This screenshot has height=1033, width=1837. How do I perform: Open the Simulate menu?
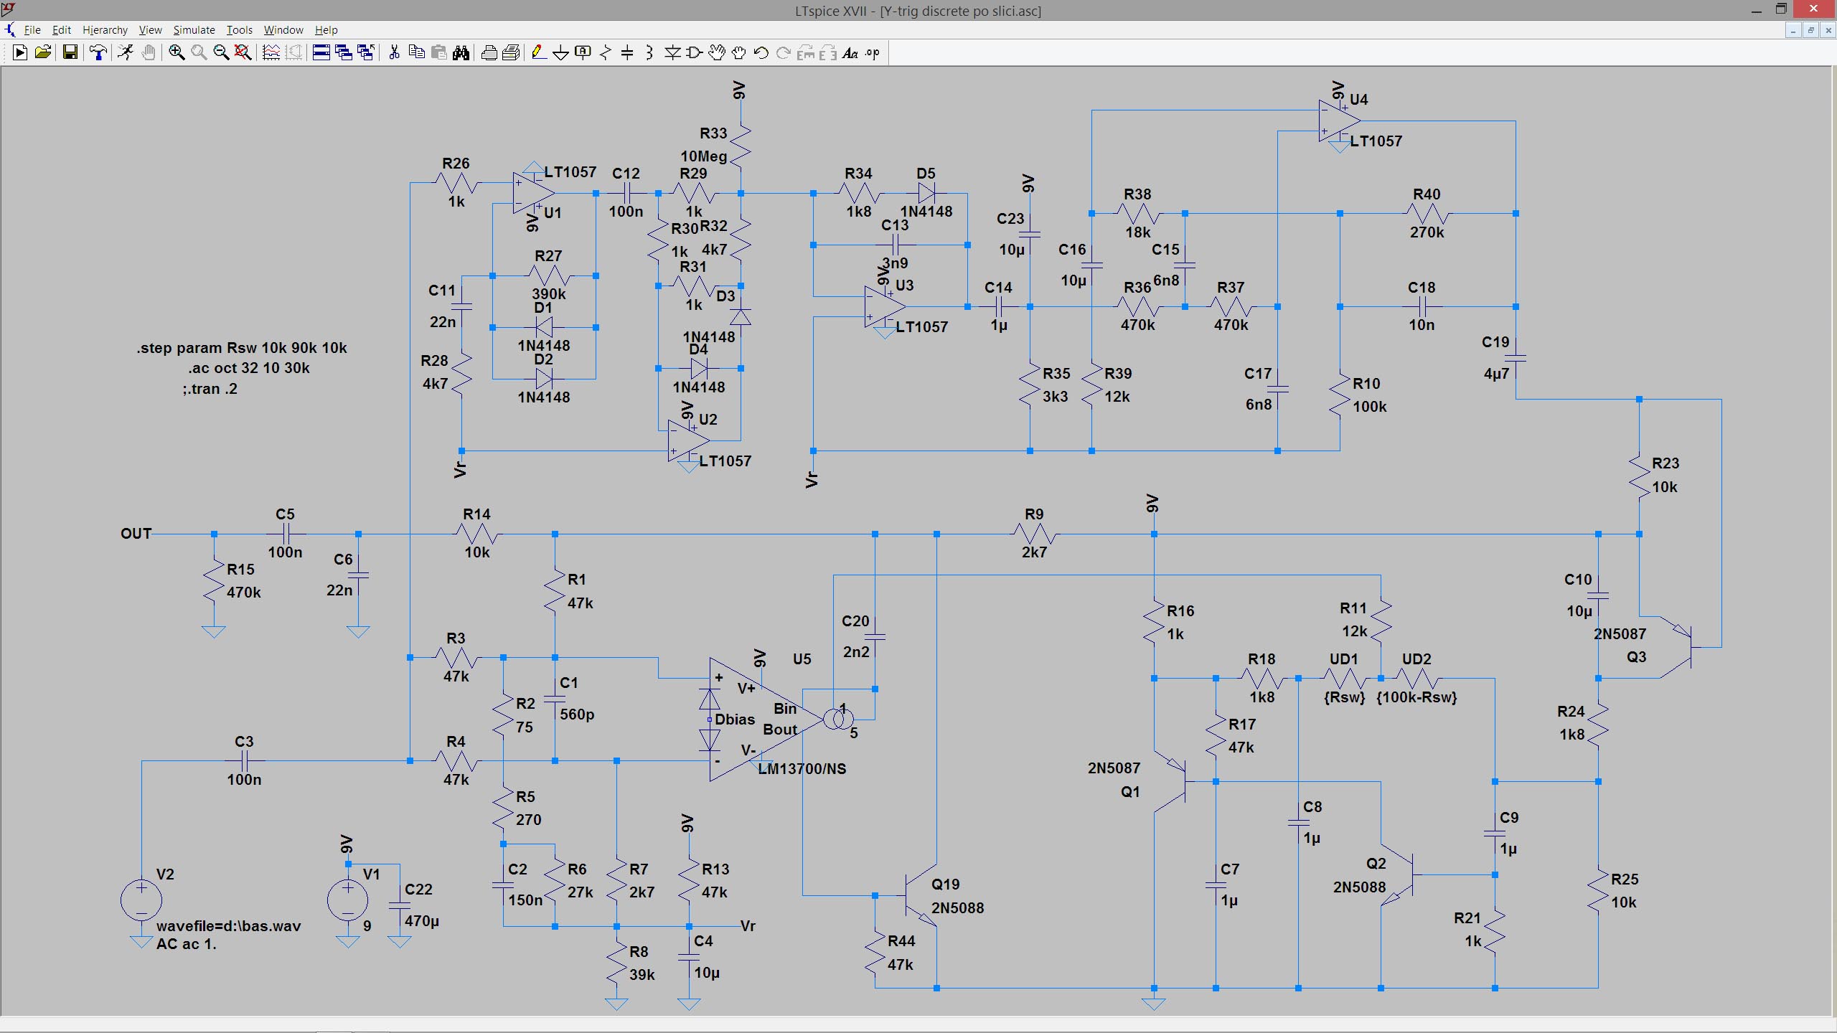click(x=194, y=29)
